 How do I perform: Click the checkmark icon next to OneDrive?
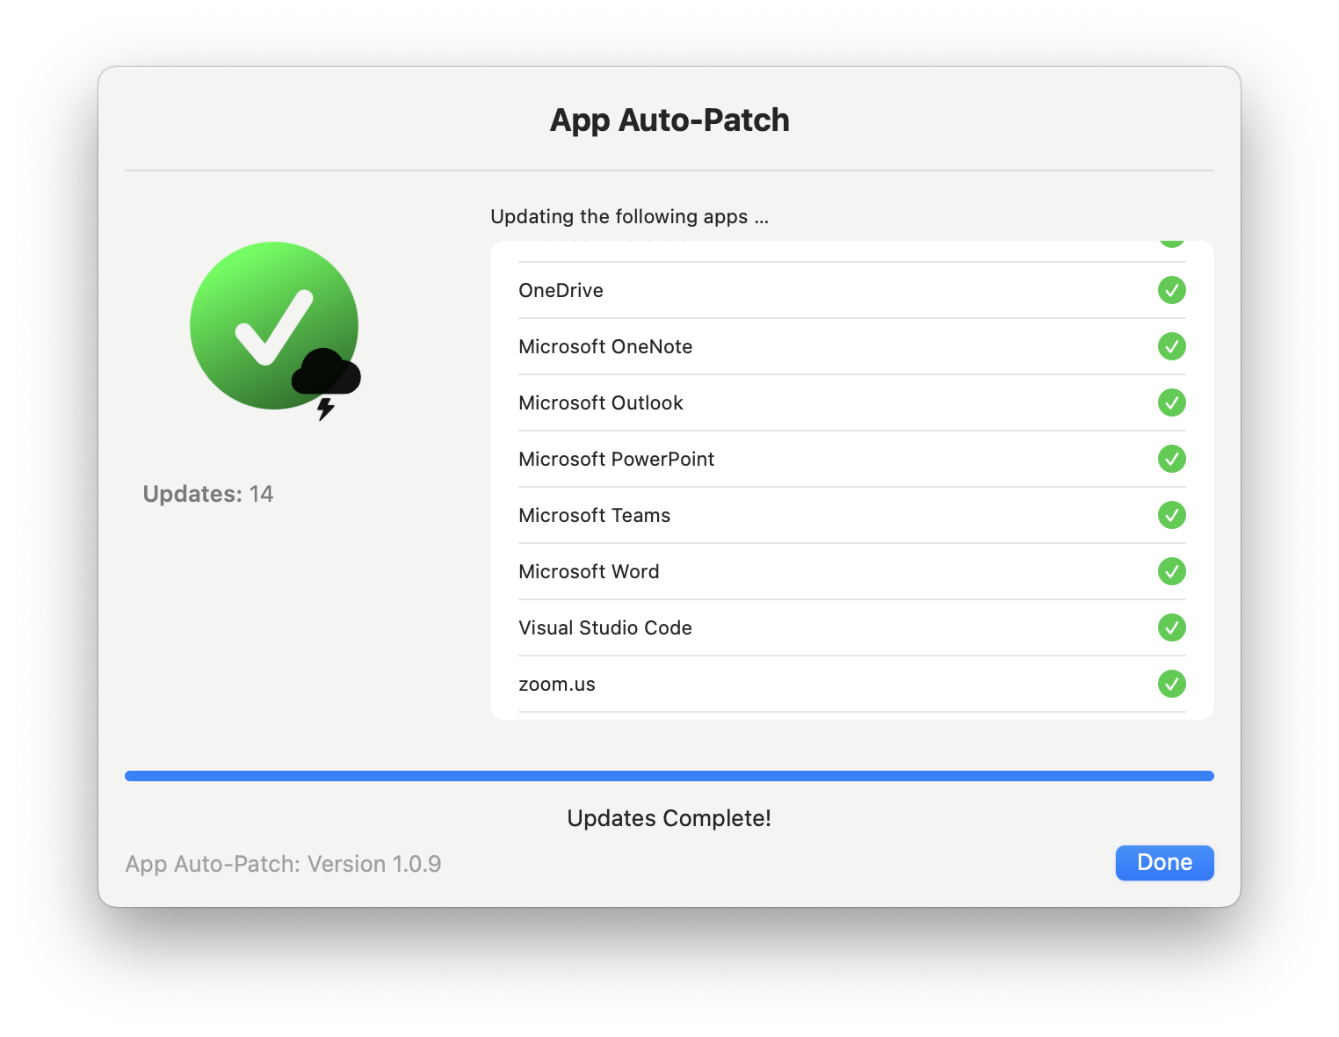tap(1171, 290)
